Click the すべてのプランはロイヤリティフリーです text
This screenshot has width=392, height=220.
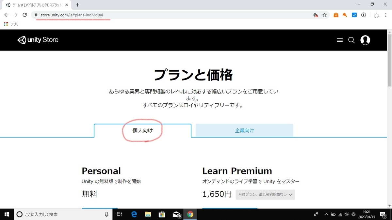coord(193,105)
